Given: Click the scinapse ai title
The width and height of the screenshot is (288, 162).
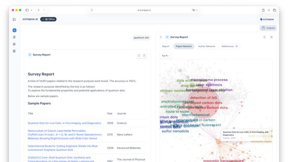Looking at the screenshot, I should (30, 19).
